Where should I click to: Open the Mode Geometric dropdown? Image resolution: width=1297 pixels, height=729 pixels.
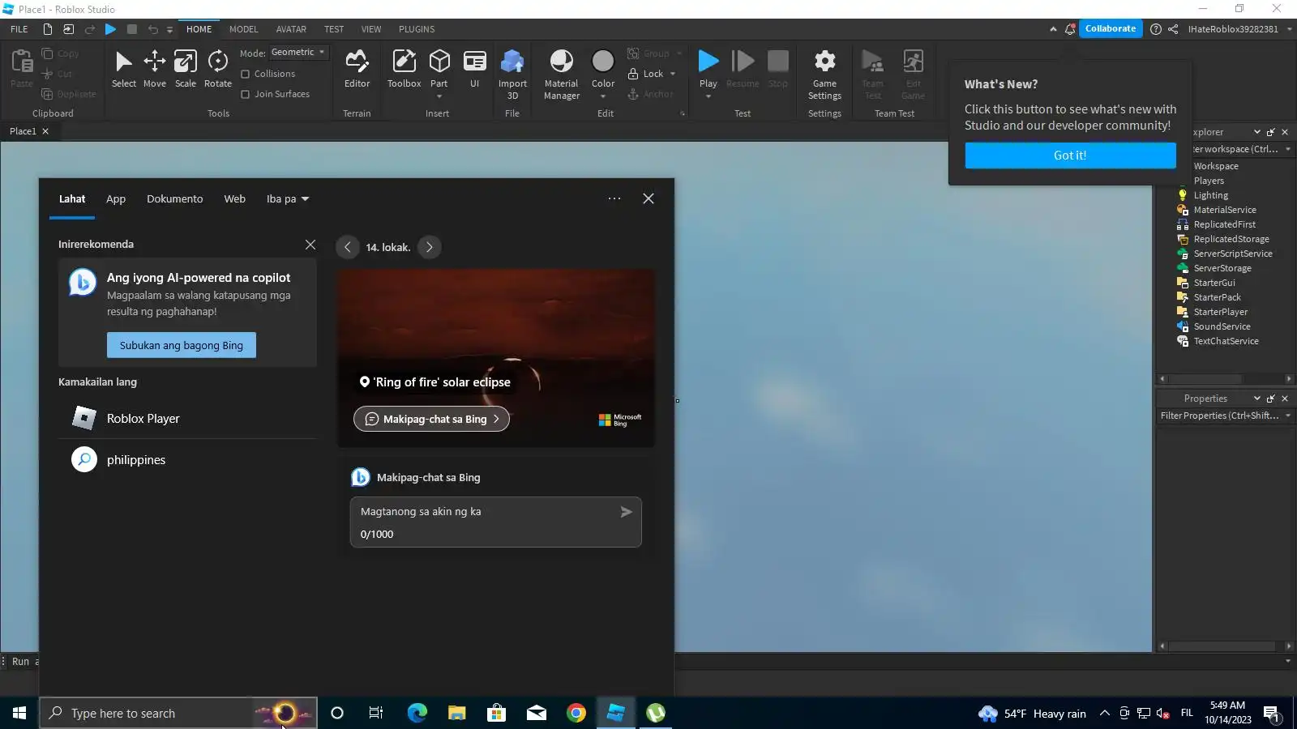tap(298, 52)
